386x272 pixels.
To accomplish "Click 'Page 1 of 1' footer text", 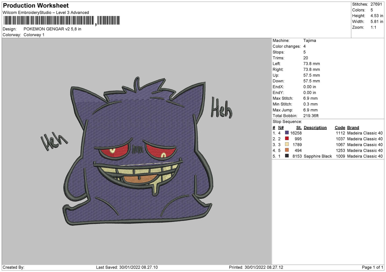I will (372, 268).
